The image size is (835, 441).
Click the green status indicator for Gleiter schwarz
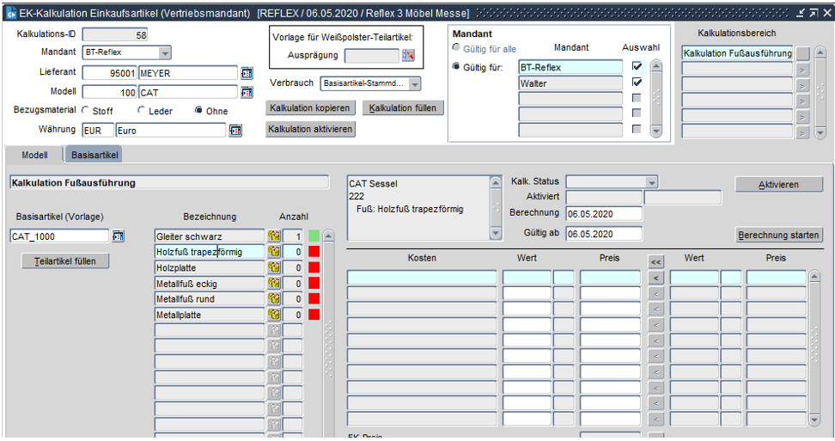(x=314, y=236)
